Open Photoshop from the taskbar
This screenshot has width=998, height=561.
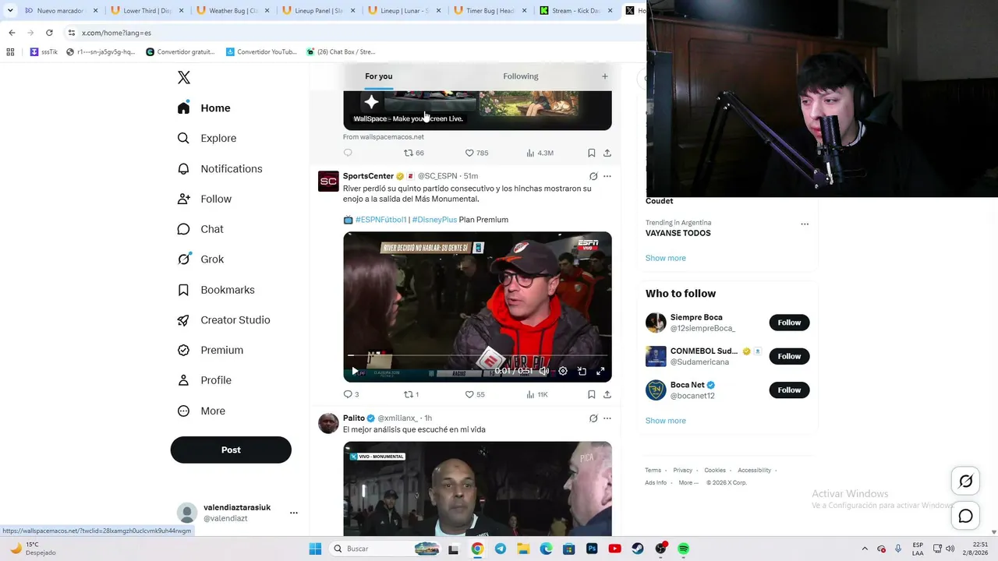(592, 549)
